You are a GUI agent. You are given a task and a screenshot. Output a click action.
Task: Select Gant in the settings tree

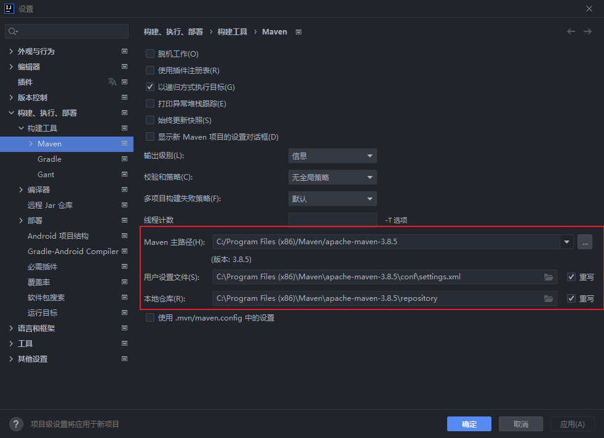click(46, 174)
